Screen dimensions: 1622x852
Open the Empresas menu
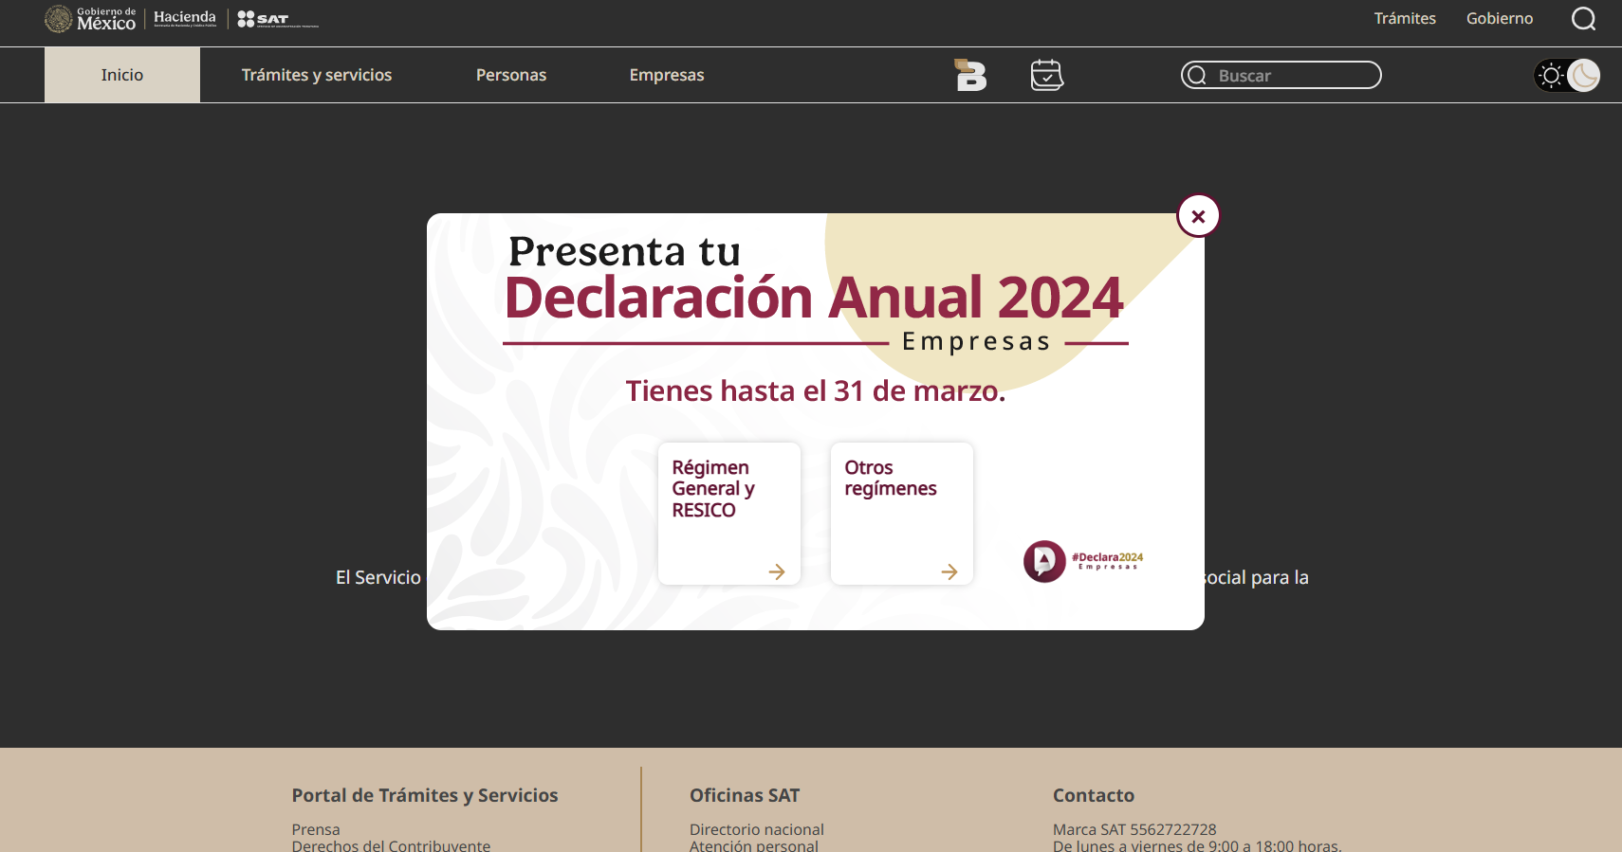(x=667, y=75)
